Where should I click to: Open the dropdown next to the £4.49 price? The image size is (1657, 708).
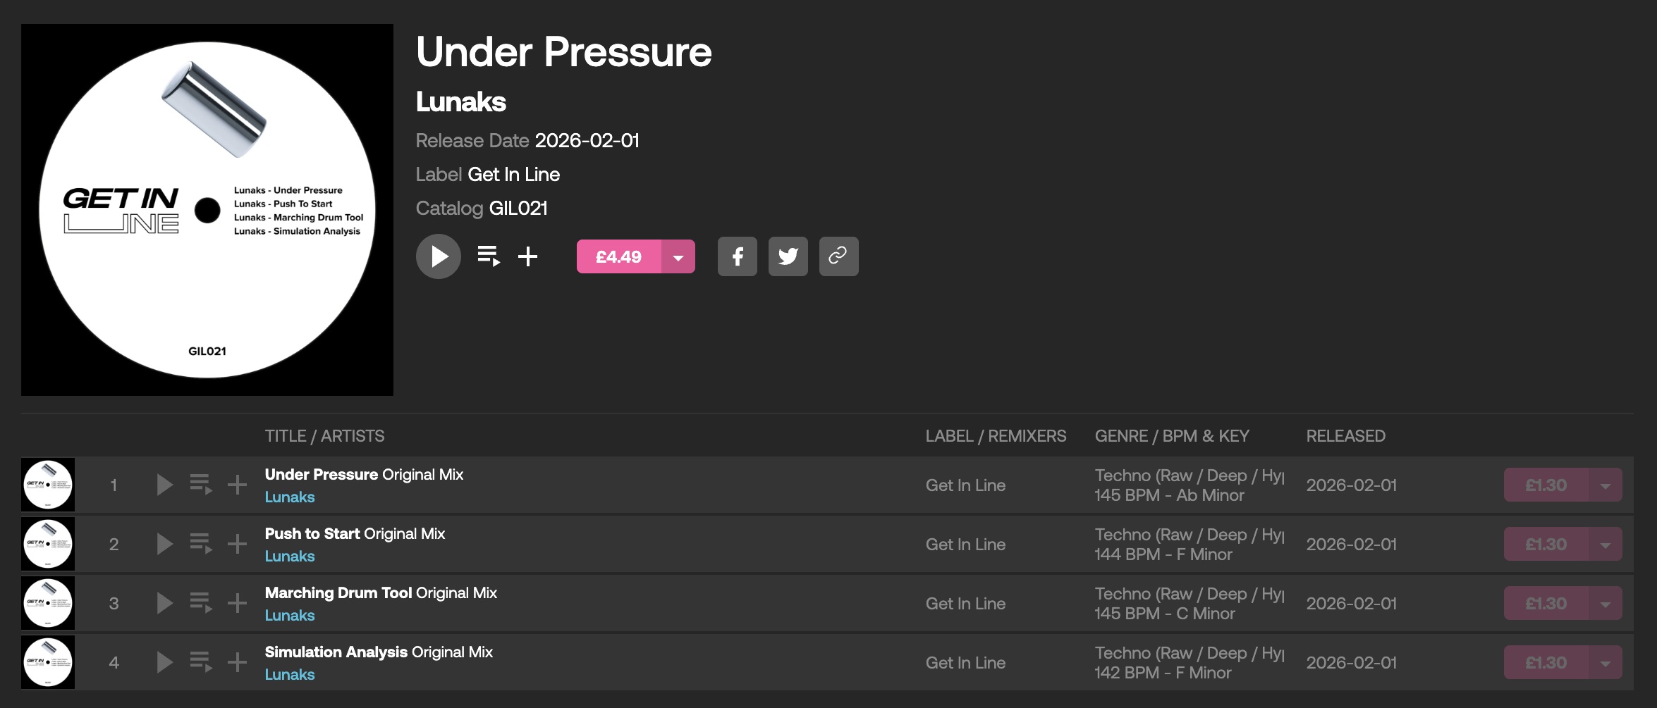[678, 256]
